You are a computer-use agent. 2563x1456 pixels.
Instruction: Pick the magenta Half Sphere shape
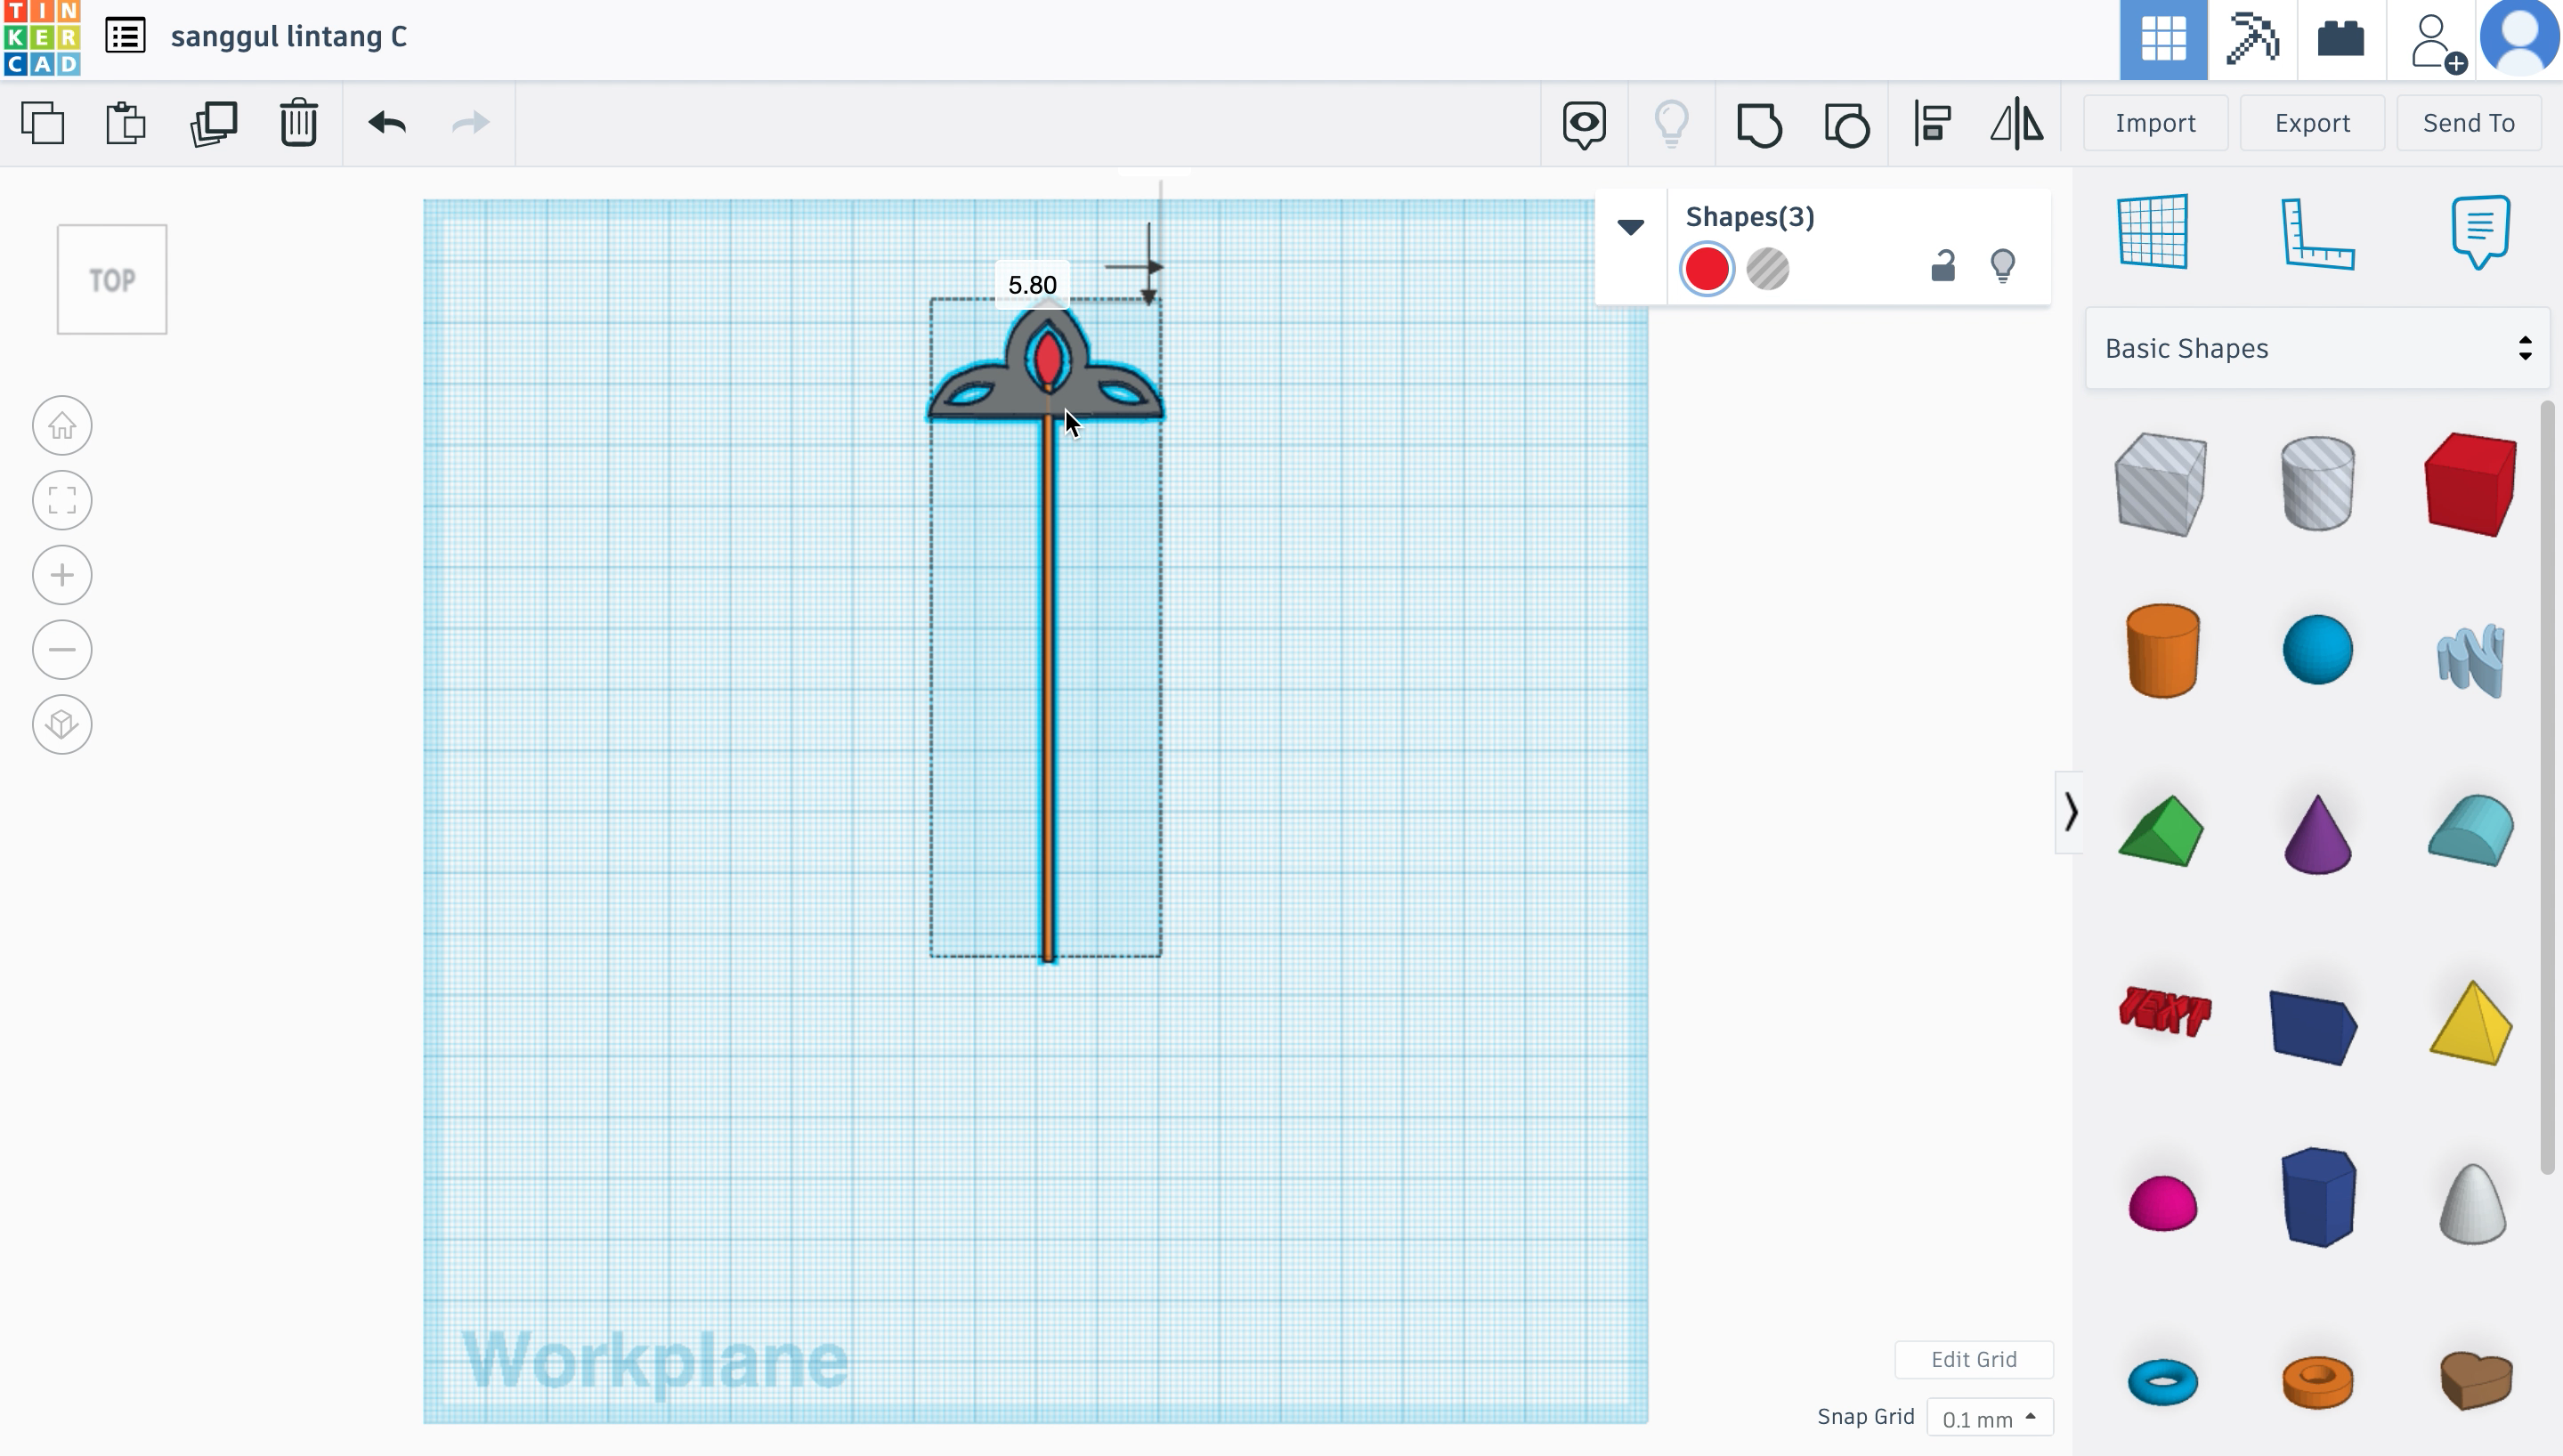pyautogui.click(x=2162, y=1203)
